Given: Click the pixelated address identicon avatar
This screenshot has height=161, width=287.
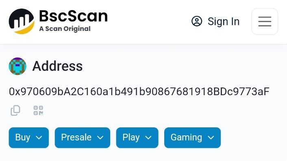Looking at the screenshot, I should pyautogui.click(x=17, y=66).
